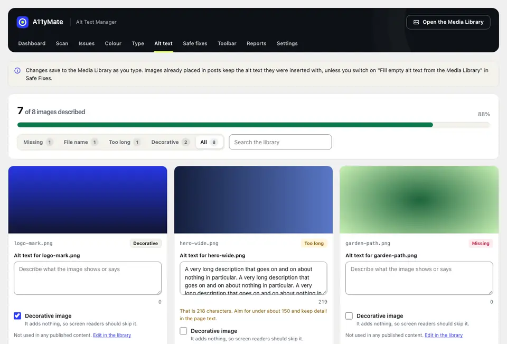Screen dimensions: 507x344
Task: Go to the Dashboard tab
Action: click(x=32, y=43)
